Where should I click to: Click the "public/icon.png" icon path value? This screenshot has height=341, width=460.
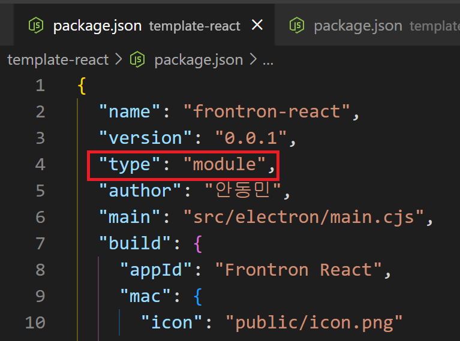pos(313,322)
